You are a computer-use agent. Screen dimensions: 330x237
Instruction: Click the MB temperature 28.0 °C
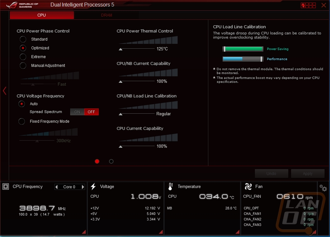point(231,208)
